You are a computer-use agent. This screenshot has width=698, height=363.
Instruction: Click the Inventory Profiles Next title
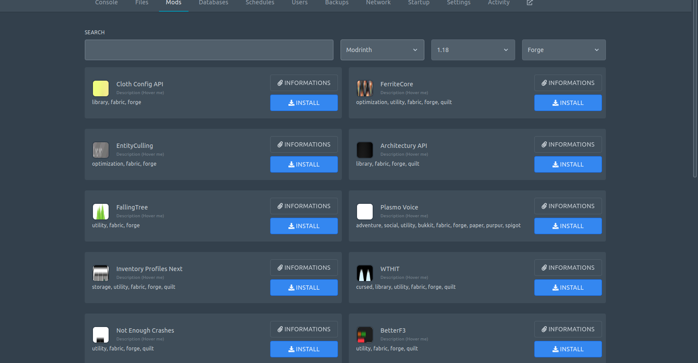click(149, 269)
